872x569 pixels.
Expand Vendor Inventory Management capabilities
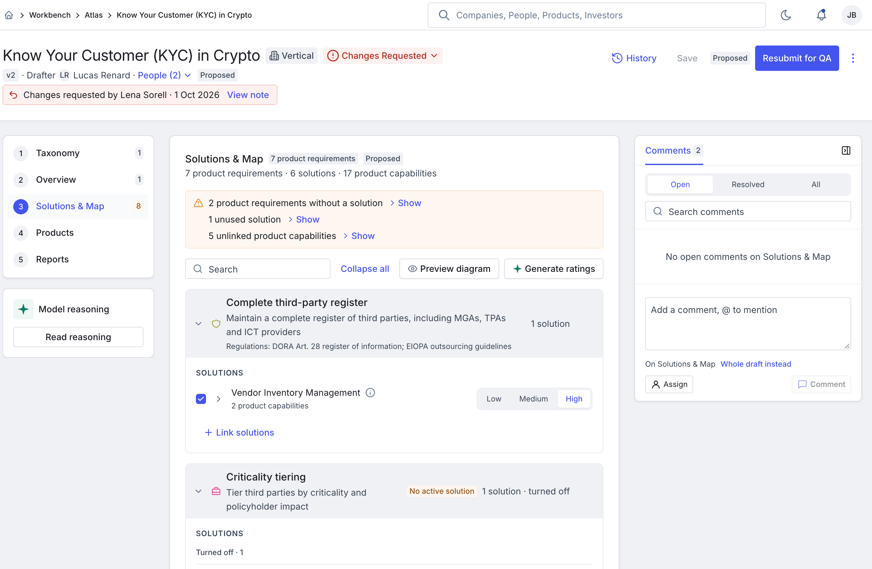(x=218, y=399)
